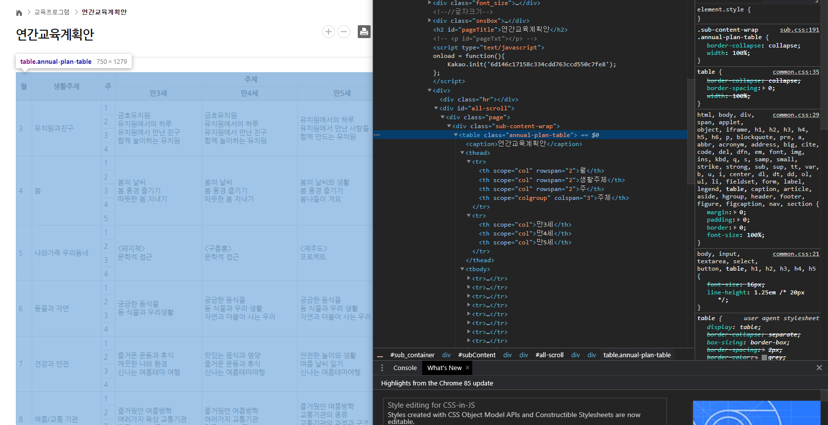Screen dimensions: 828x425
Task: Select the What's New drawer tab
Action: pos(444,368)
